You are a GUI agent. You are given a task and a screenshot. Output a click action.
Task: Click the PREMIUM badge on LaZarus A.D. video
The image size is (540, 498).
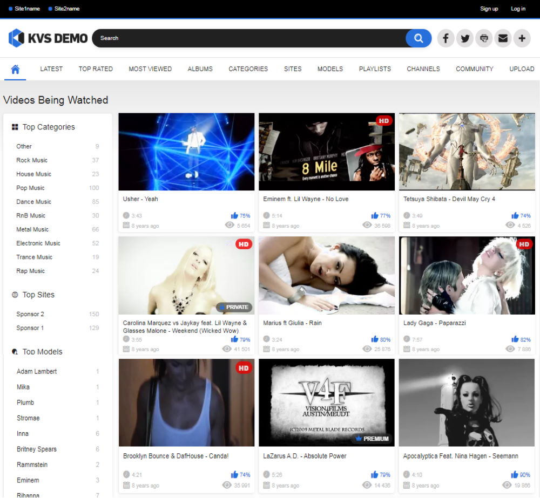coord(372,439)
